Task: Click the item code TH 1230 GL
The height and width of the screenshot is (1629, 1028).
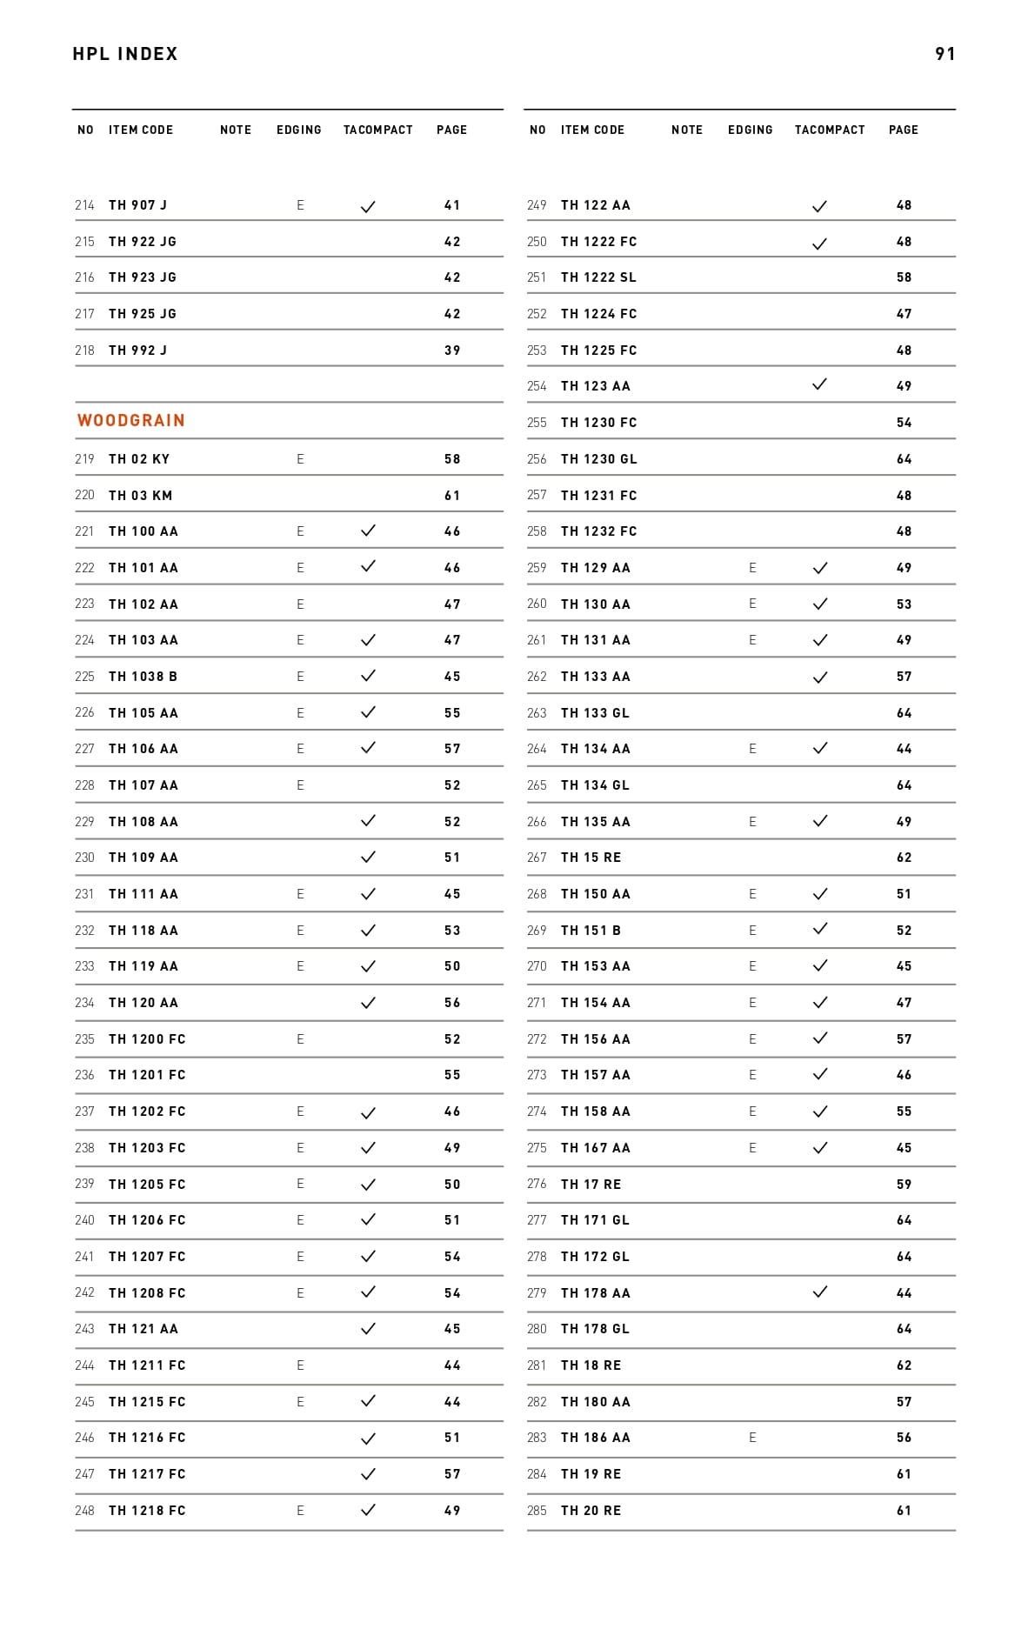Action: (x=599, y=459)
